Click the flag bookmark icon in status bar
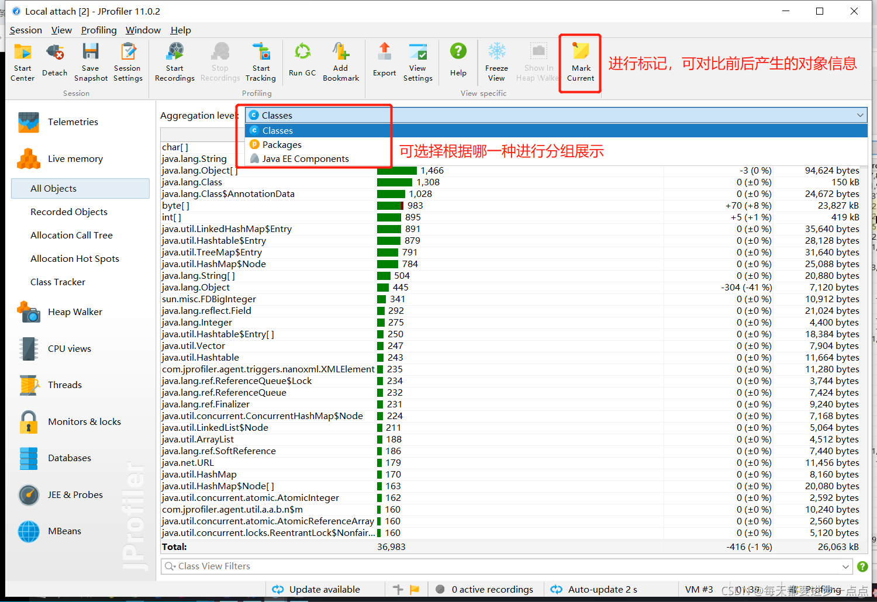Viewport: 877px width, 602px height. point(415,590)
